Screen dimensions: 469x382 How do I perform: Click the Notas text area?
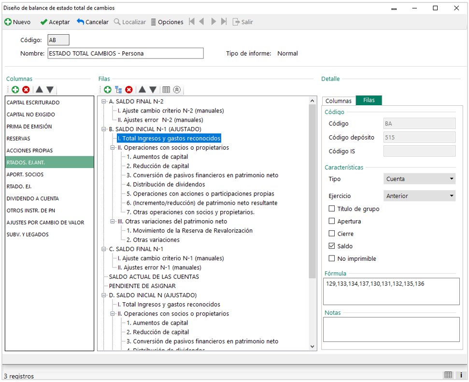click(391, 329)
